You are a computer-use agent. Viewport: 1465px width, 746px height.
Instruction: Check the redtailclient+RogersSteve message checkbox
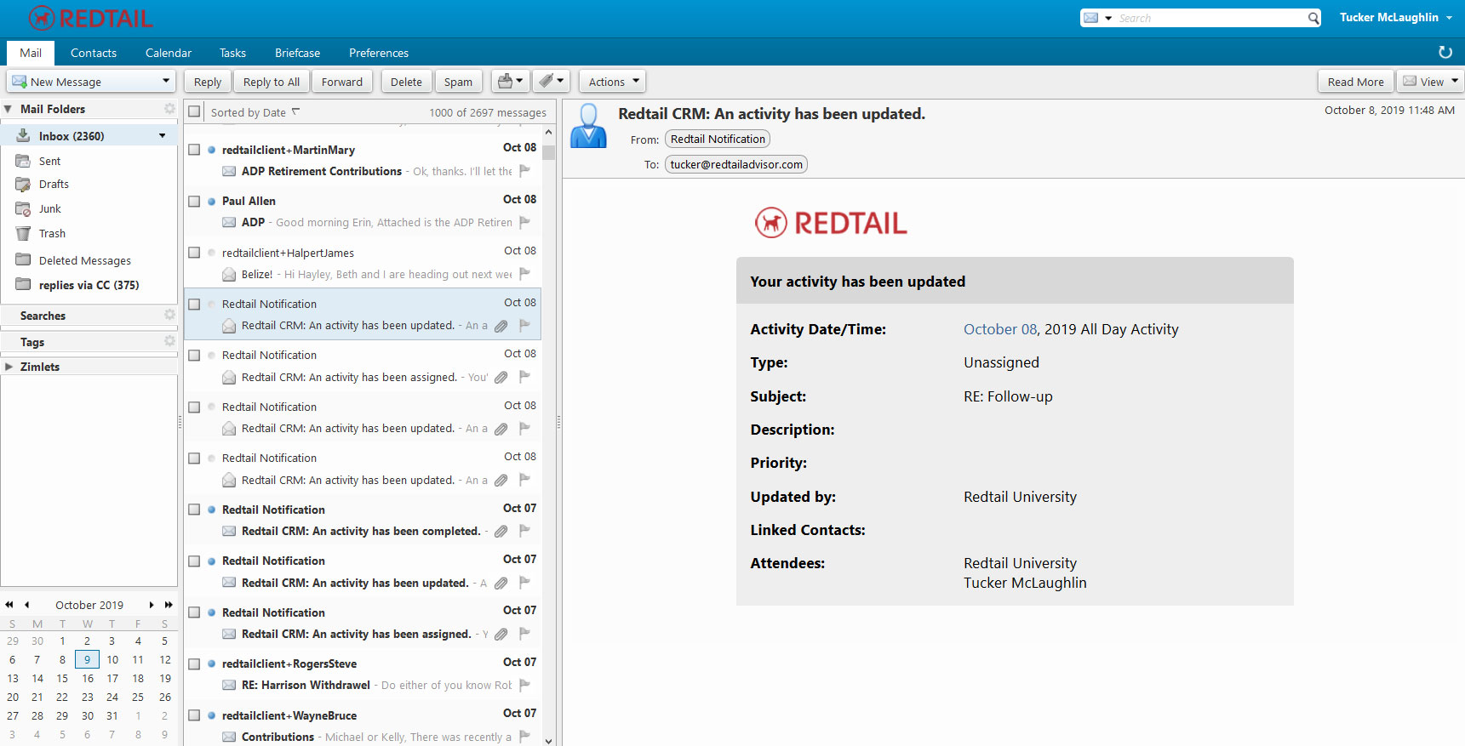(x=194, y=664)
